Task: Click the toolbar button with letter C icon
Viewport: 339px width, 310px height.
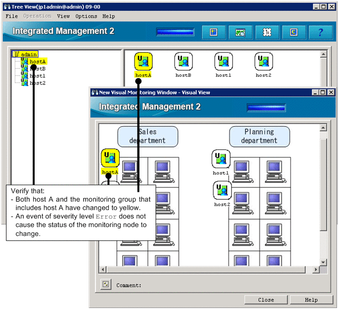Action: [293, 33]
